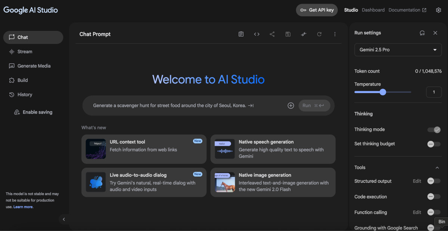
Task: Click the Chat Prompt title
Action: coord(95,34)
